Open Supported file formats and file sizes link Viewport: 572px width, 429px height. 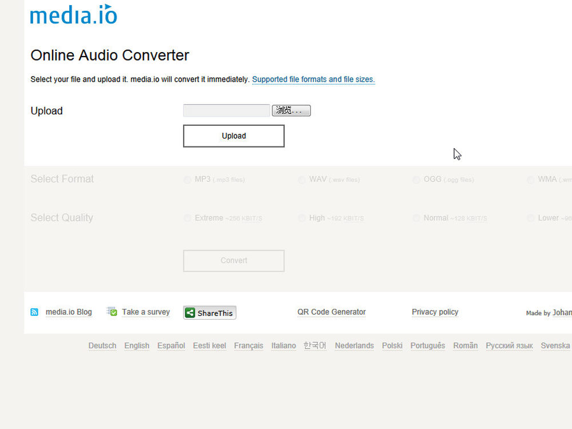(313, 80)
